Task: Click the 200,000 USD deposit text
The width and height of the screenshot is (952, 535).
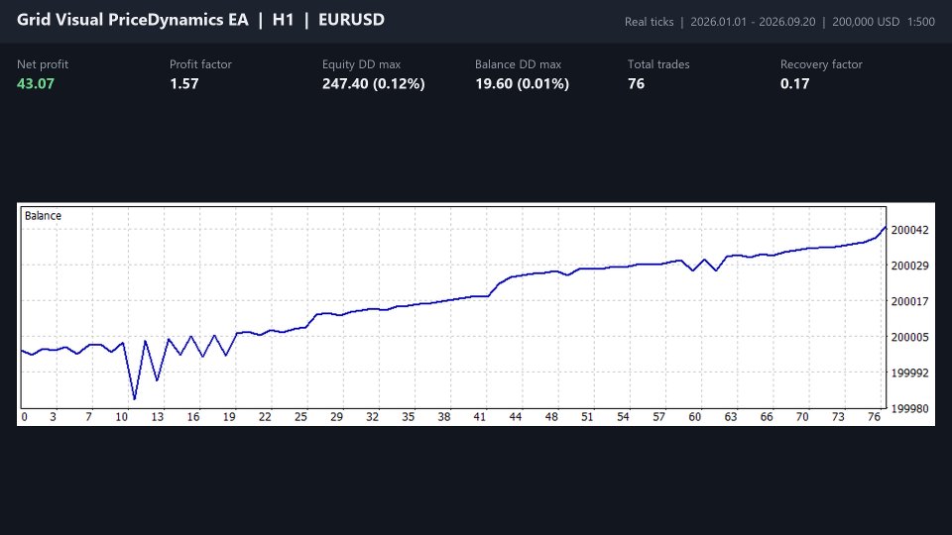Action: coord(866,22)
